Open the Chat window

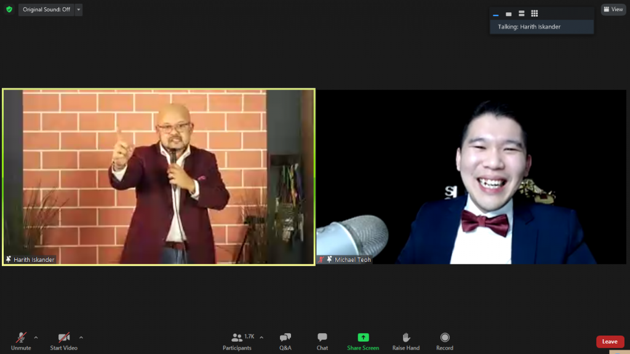(x=322, y=341)
